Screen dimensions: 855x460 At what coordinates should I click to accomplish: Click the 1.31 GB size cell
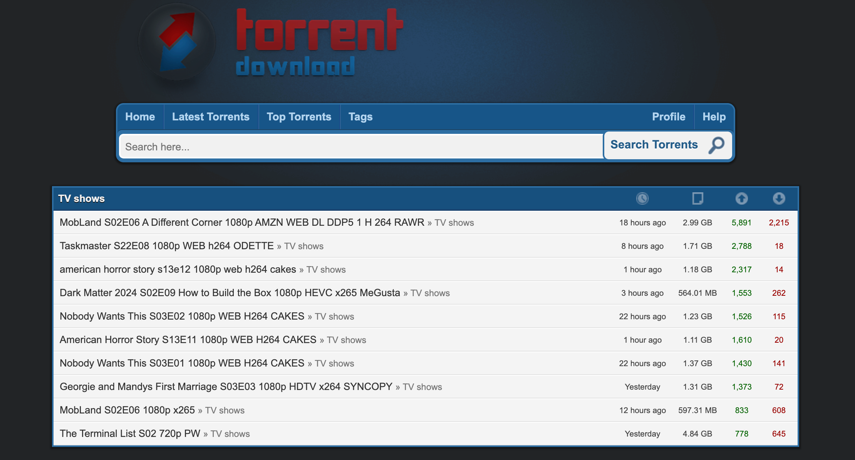(697, 387)
